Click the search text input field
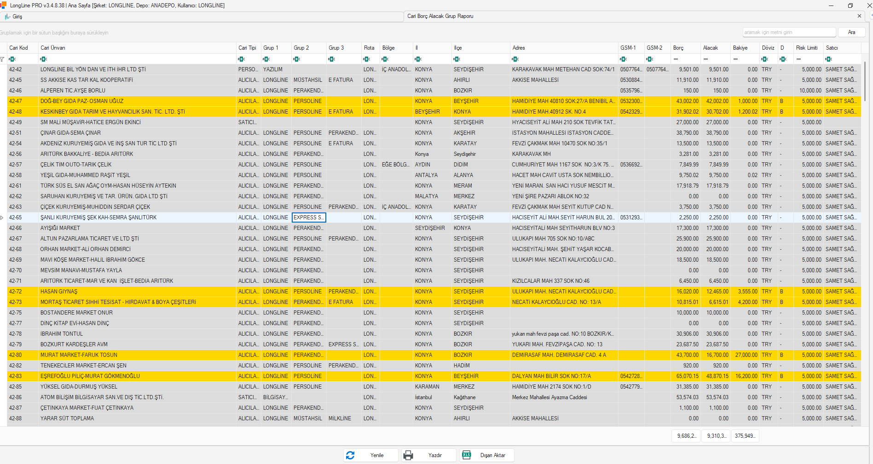The width and height of the screenshot is (873, 464). 789,32
